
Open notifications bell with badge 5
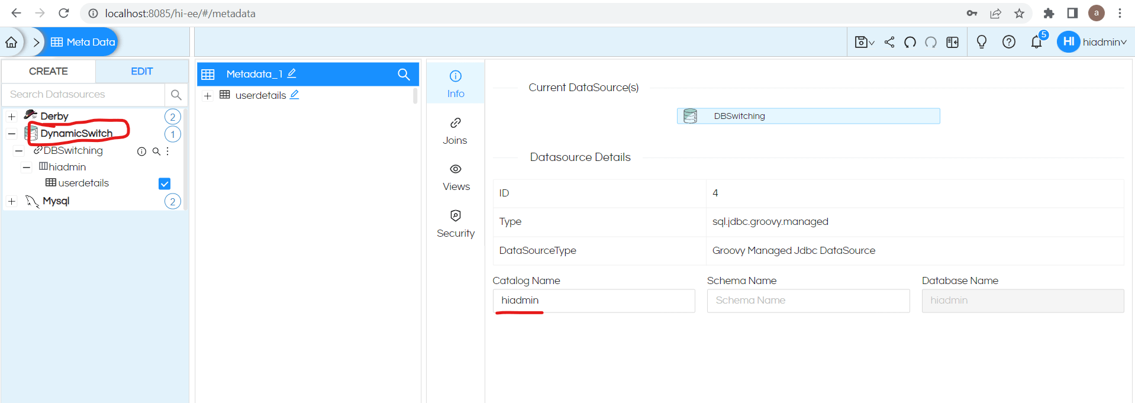[1037, 42]
